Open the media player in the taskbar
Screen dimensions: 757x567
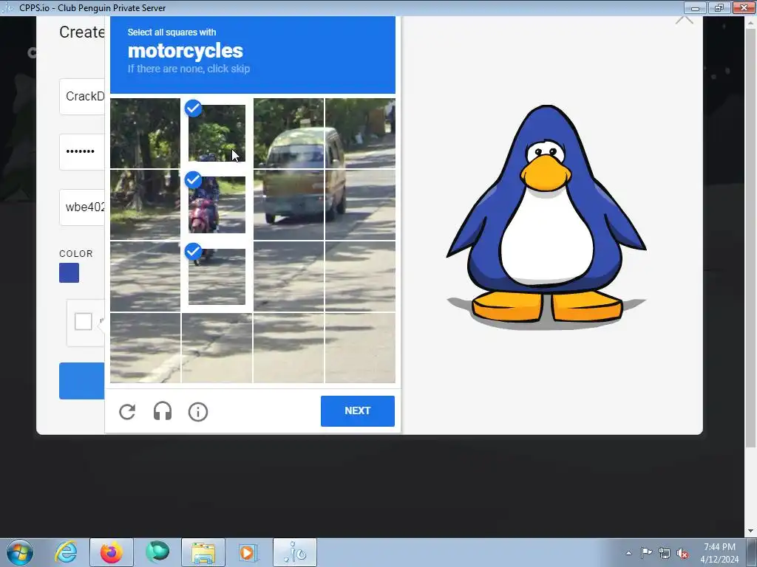pyautogui.click(x=249, y=552)
